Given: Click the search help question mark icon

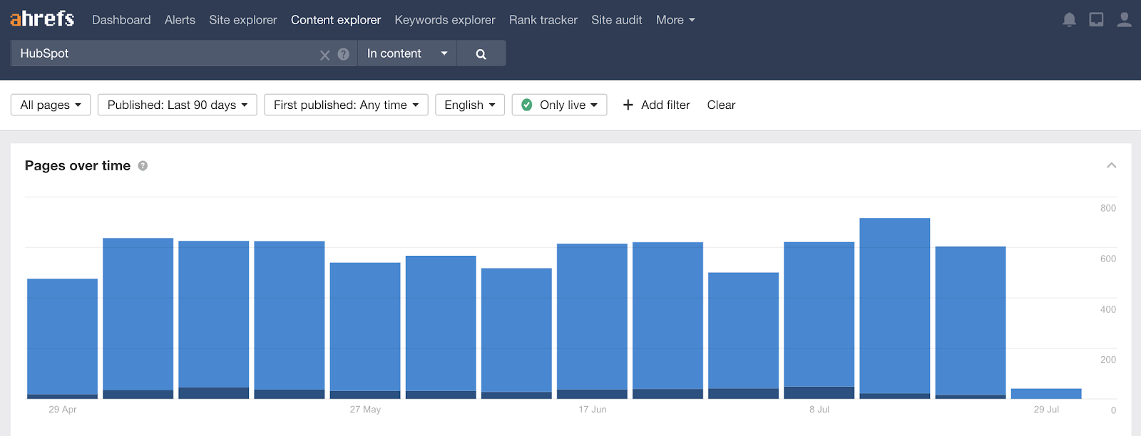Looking at the screenshot, I should [344, 54].
